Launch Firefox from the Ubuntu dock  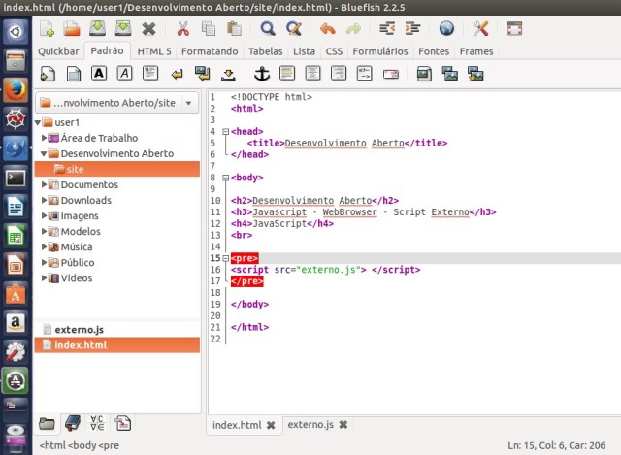pyautogui.click(x=15, y=89)
